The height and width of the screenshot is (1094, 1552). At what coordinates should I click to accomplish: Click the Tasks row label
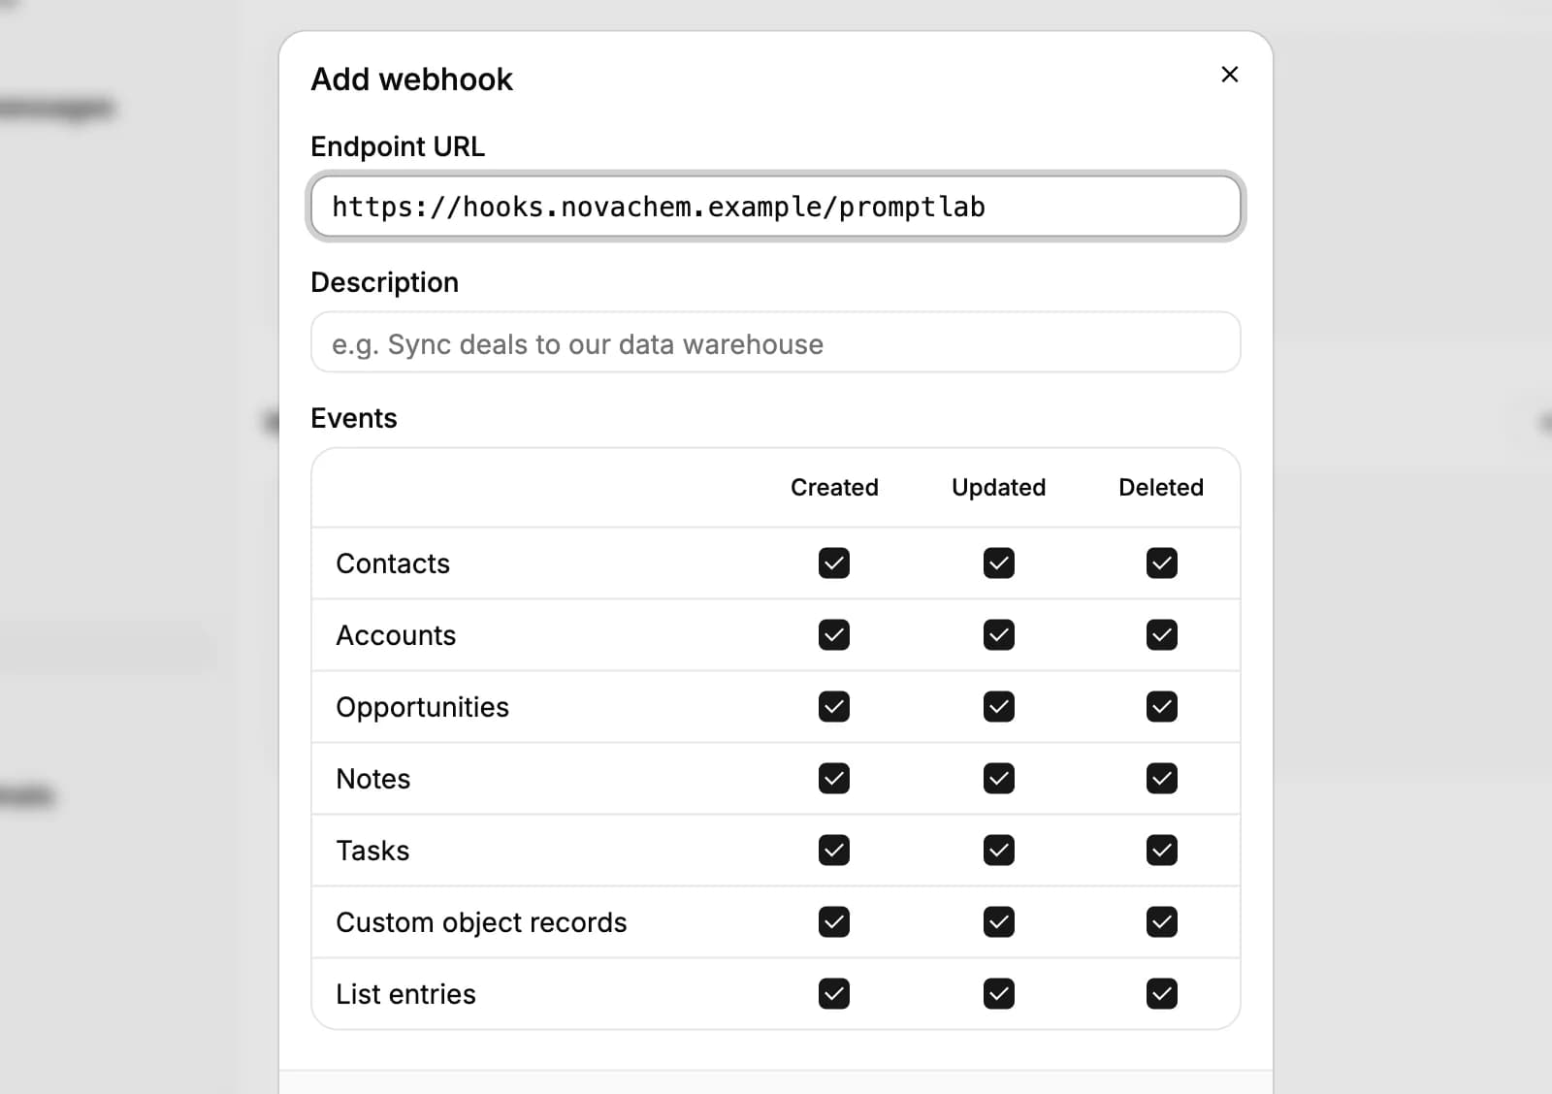(x=372, y=851)
